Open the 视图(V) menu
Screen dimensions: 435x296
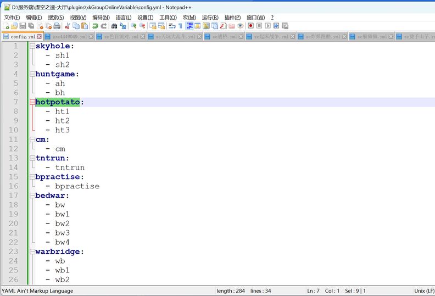pos(78,18)
